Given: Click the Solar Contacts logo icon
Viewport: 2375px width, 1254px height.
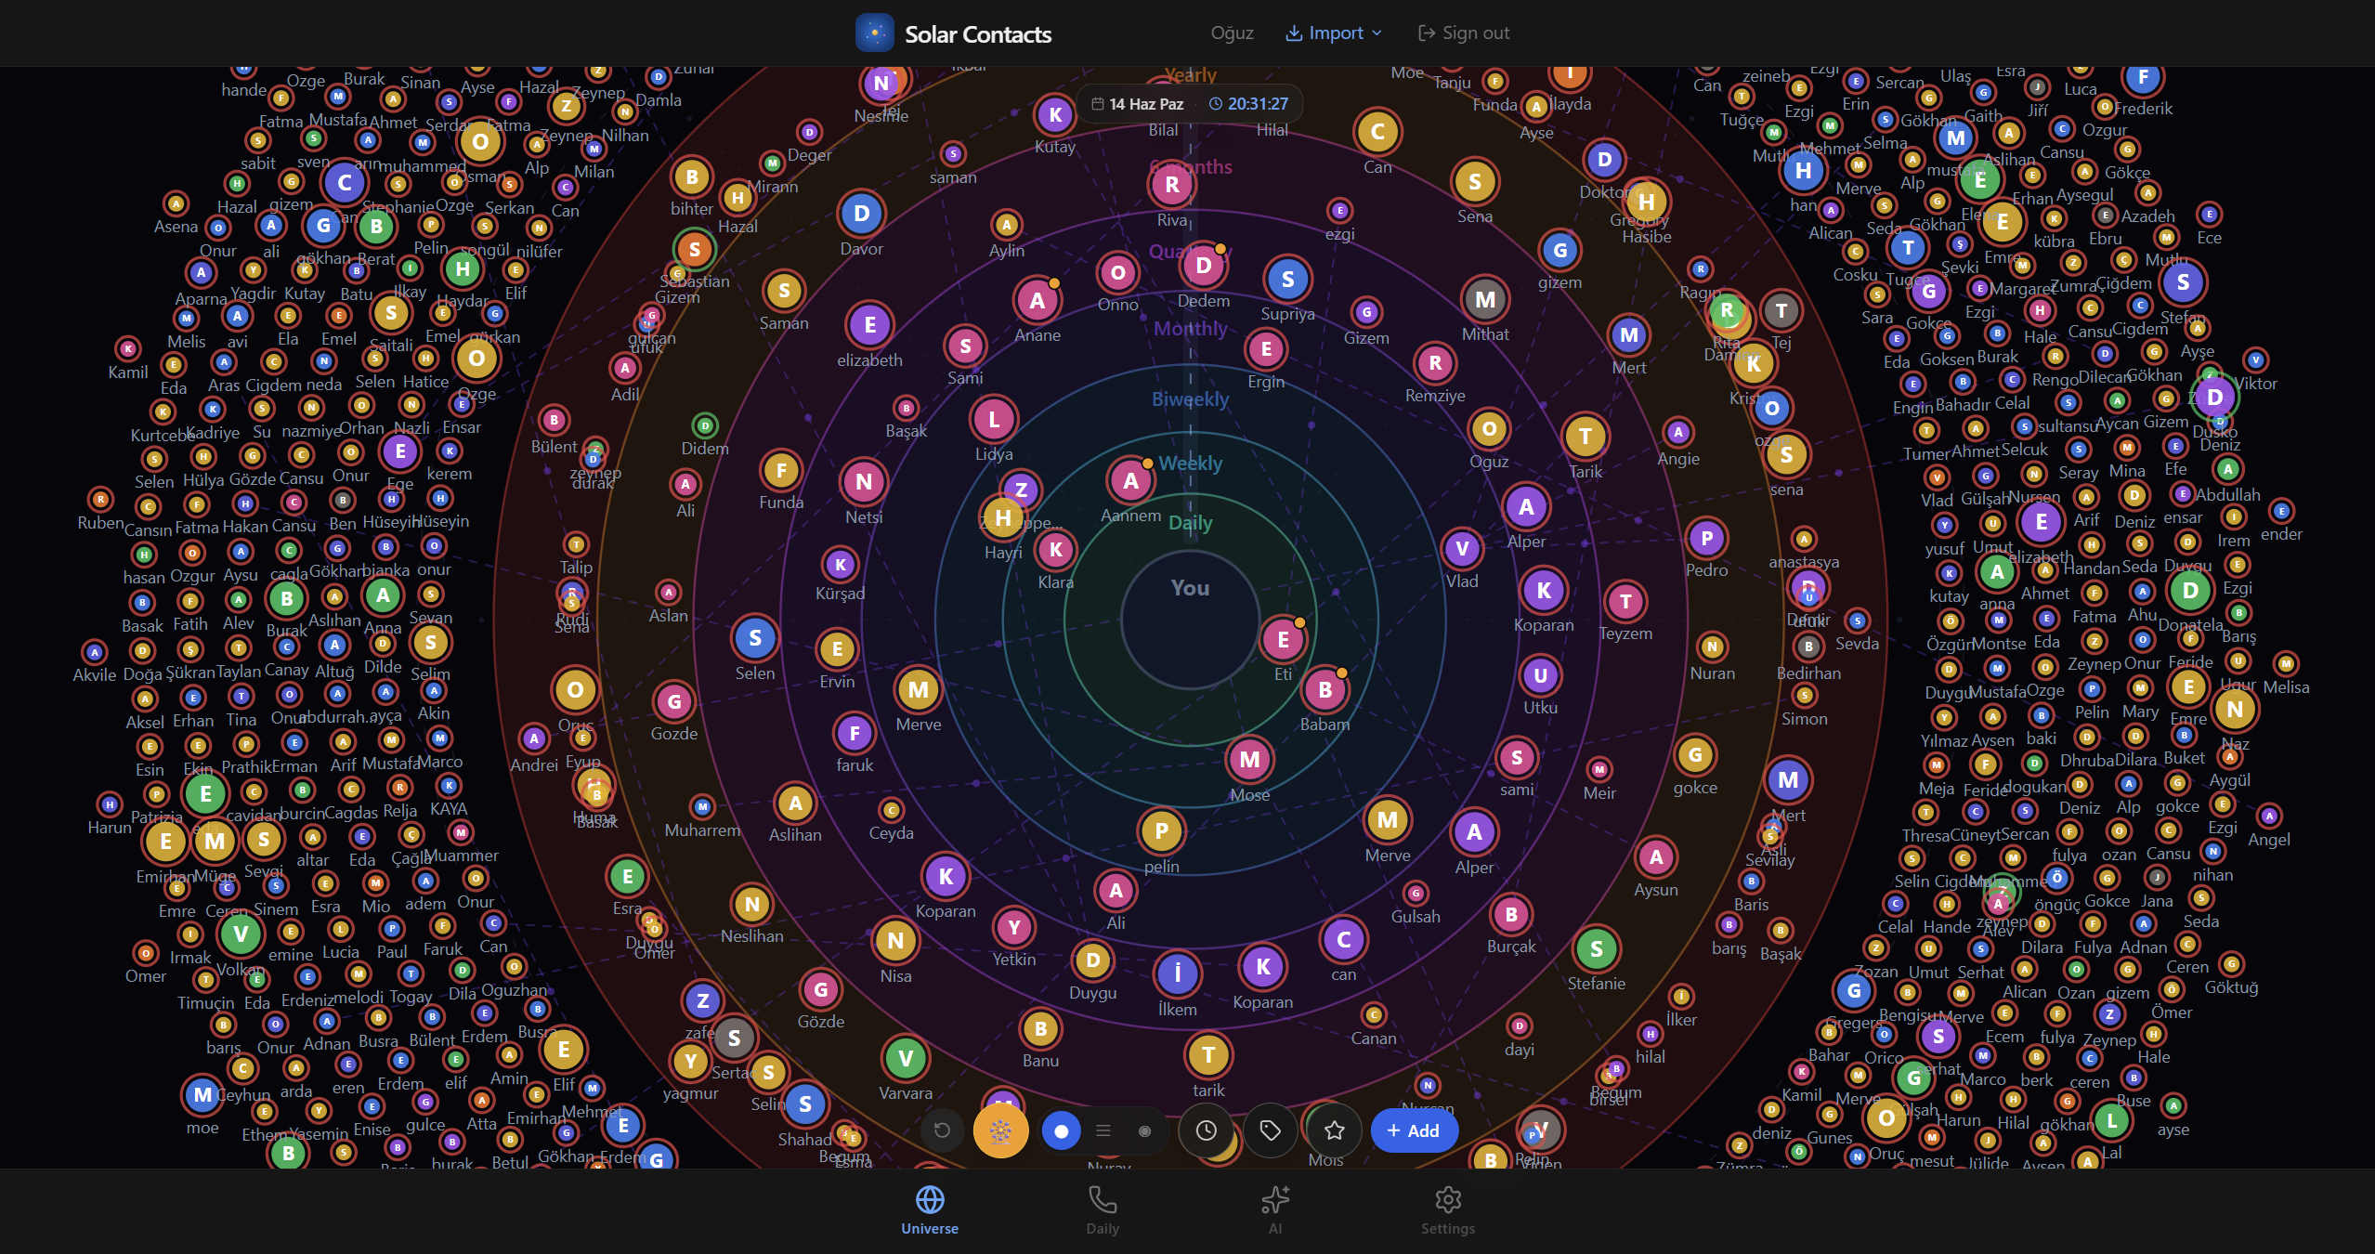Looking at the screenshot, I should (874, 33).
